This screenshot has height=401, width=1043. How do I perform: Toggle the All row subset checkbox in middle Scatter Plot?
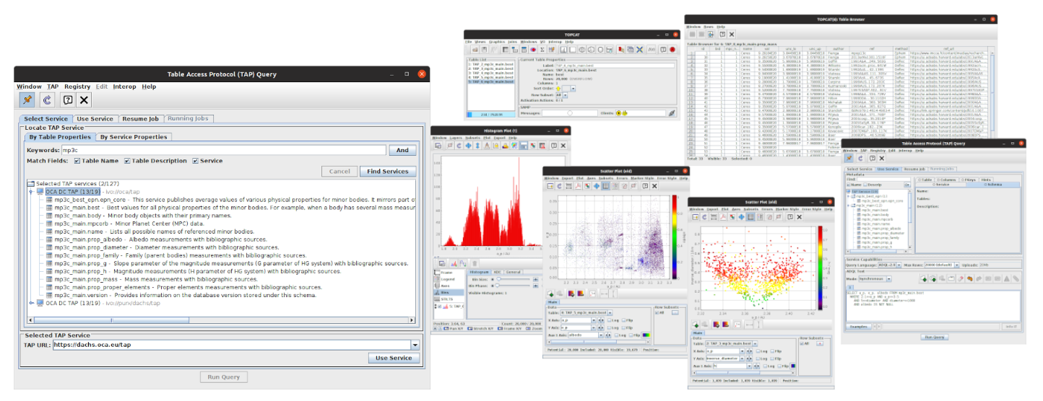(x=657, y=313)
